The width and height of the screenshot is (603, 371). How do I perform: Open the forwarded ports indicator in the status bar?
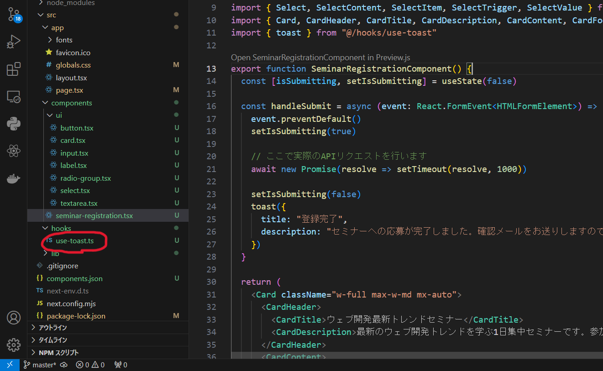[x=121, y=365]
